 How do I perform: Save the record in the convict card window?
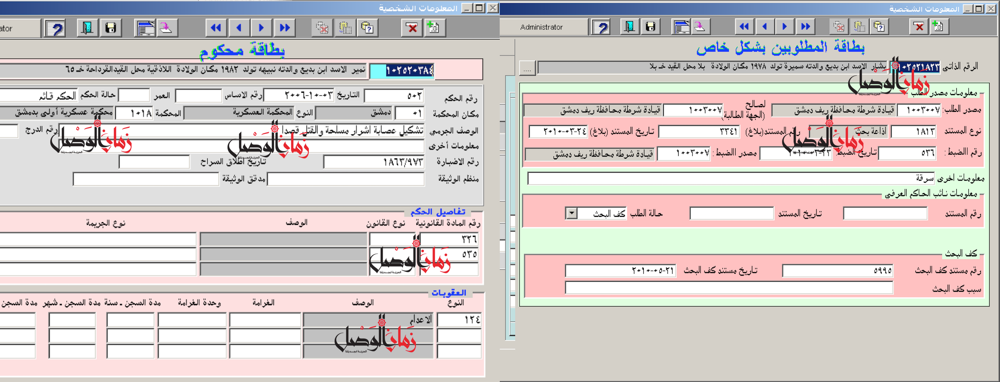point(110,28)
